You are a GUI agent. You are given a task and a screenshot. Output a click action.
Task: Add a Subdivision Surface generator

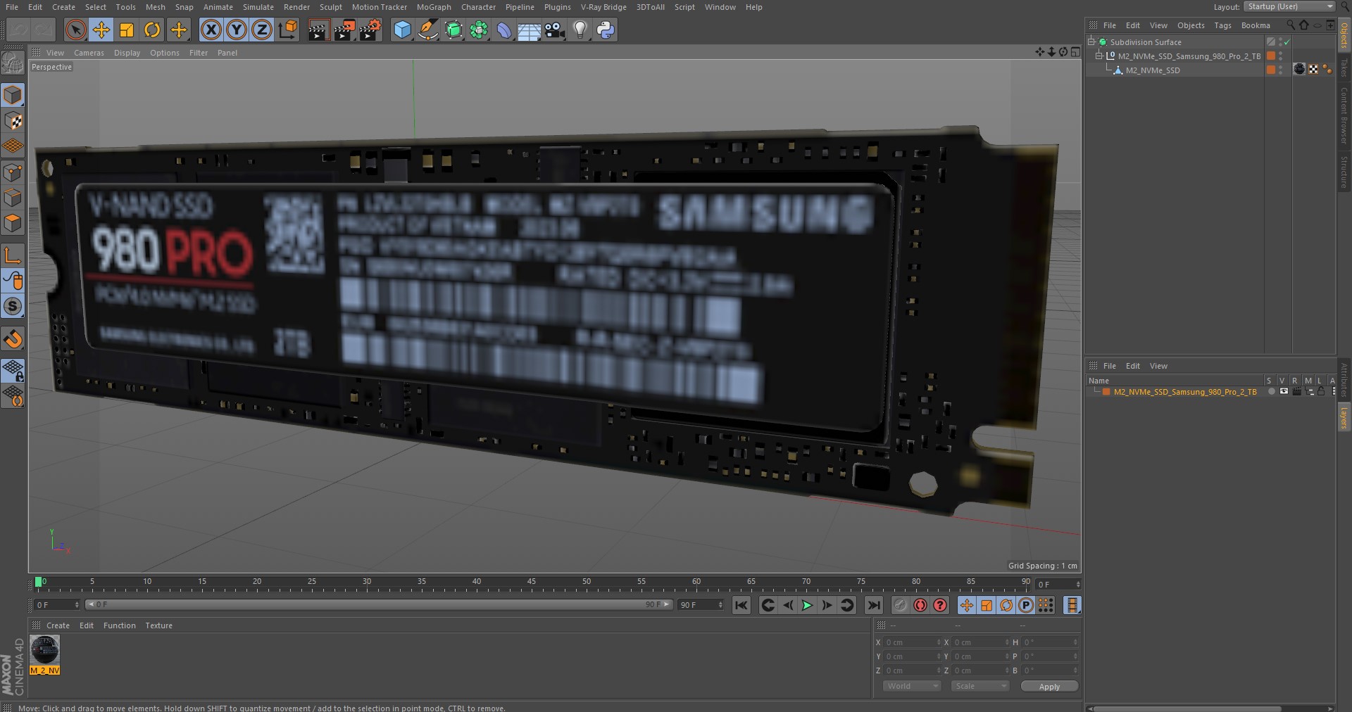tap(453, 30)
